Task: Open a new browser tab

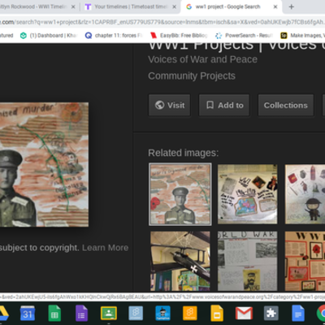Action: click(x=292, y=6)
